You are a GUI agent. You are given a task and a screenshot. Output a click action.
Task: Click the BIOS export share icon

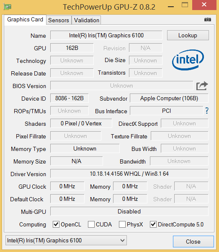tap(202, 86)
